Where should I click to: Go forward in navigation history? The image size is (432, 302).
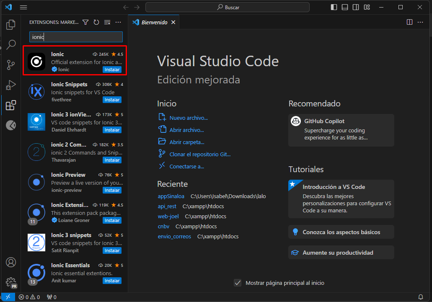(137, 8)
